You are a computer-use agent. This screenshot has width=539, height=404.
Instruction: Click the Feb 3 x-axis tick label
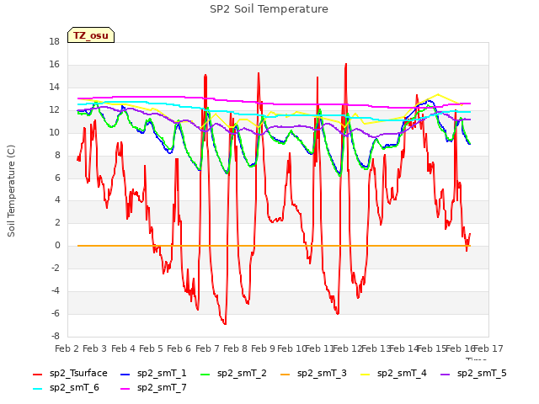pos(95,348)
